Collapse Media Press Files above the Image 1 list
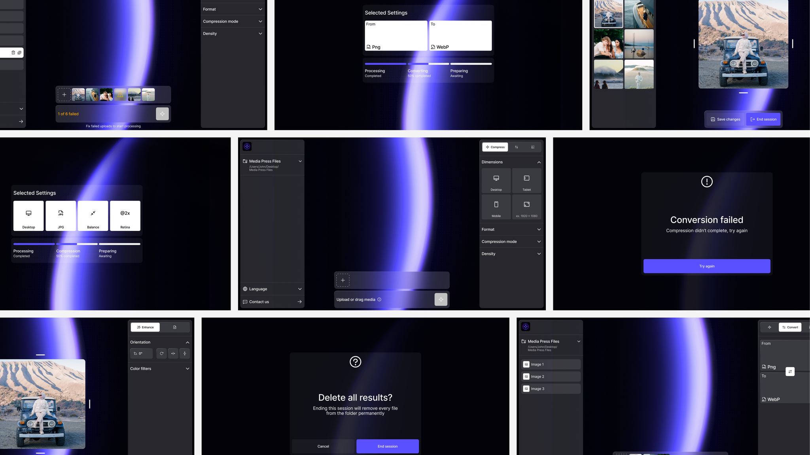This screenshot has width=810, height=455. [x=579, y=341]
